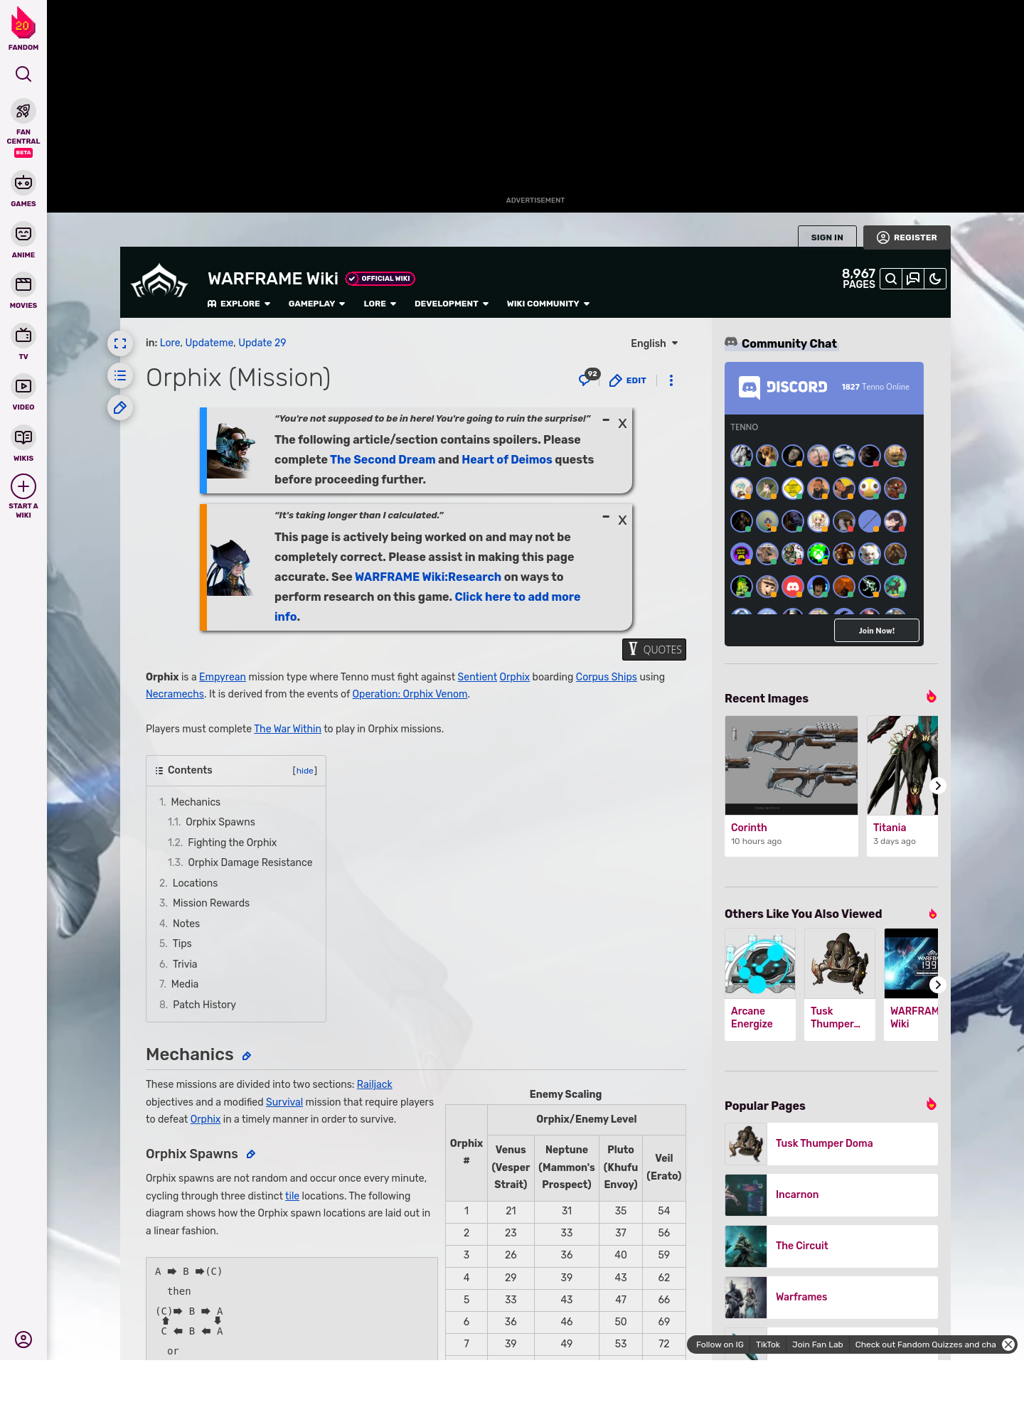This screenshot has width=1024, height=1422.
Task: Jump to Orphix Damage Resistance in contents
Action: [x=250, y=862]
